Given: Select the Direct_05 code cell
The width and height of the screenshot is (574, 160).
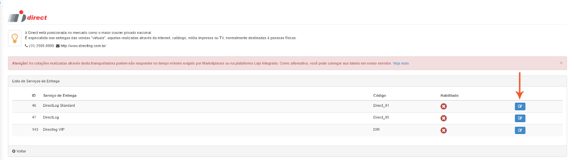Looking at the screenshot, I should (x=381, y=117).
